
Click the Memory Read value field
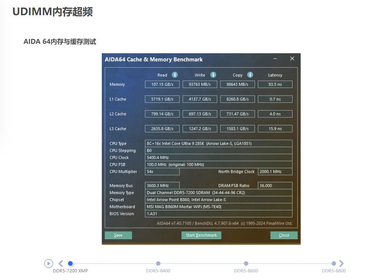162,84
